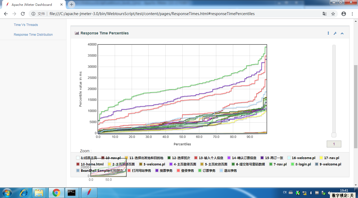This screenshot has width=358, height=198.
Task: Open Chrome's three-dot menu
Action: point(352,14)
